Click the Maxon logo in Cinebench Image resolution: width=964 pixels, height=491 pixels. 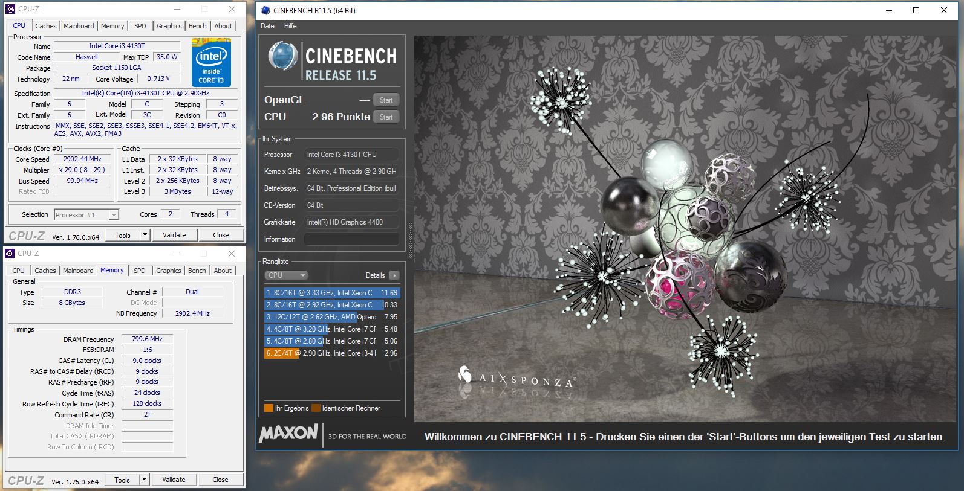click(x=288, y=433)
